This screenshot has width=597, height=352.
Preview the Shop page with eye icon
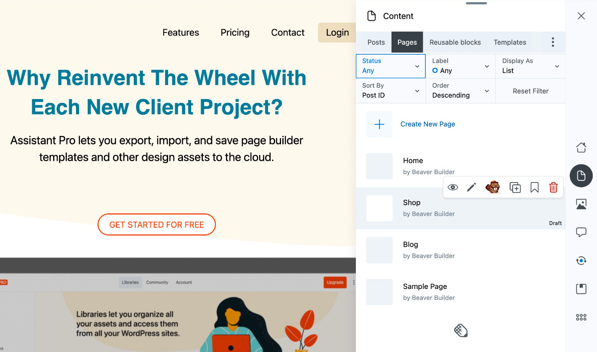[x=453, y=187]
